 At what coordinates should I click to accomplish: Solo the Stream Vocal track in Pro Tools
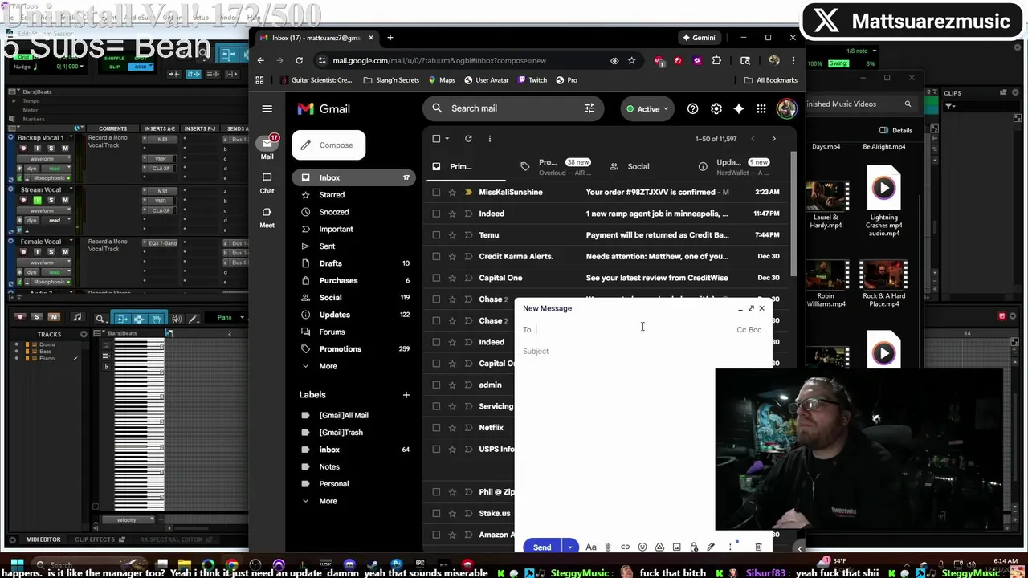point(51,200)
